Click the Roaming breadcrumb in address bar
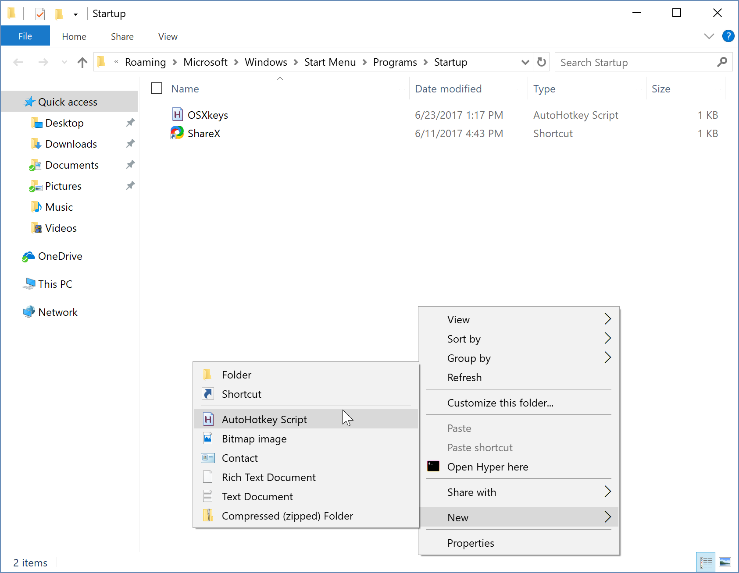Screen dimensions: 739x573 [145, 62]
